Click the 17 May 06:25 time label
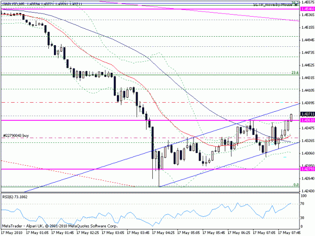315x236 pixels. (239, 233)
